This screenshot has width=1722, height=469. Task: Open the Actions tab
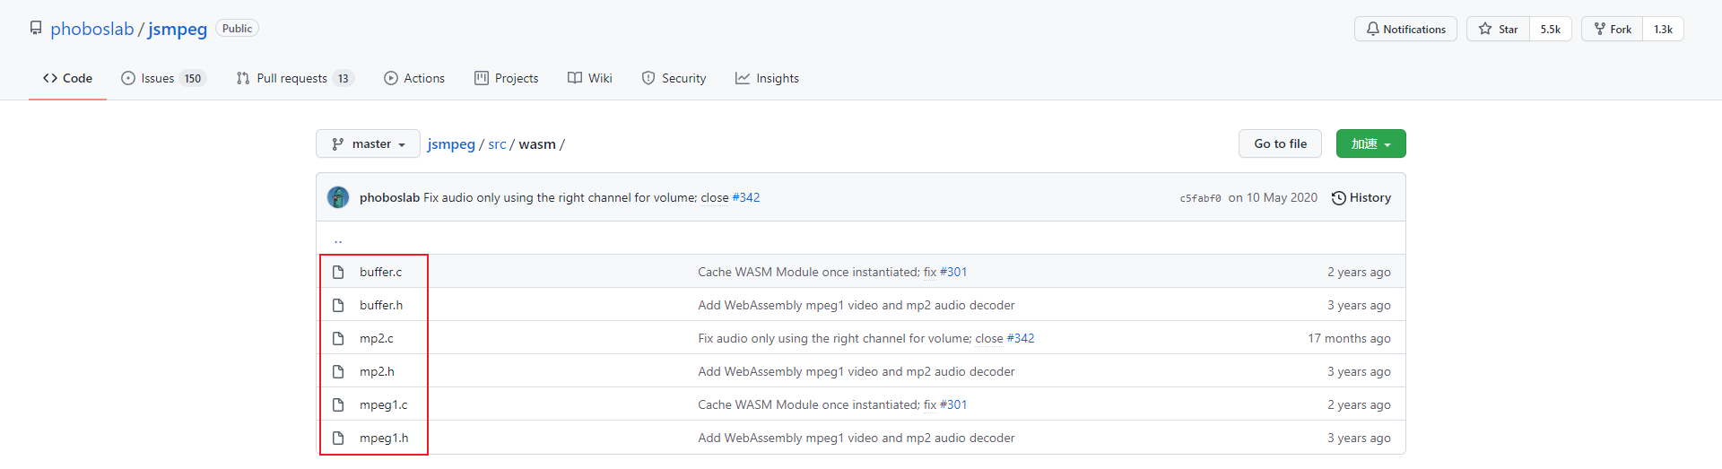414,78
